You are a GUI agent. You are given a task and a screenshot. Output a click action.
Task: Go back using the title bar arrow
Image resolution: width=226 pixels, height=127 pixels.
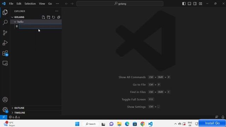pyautogui.click(x=66, y=4)
